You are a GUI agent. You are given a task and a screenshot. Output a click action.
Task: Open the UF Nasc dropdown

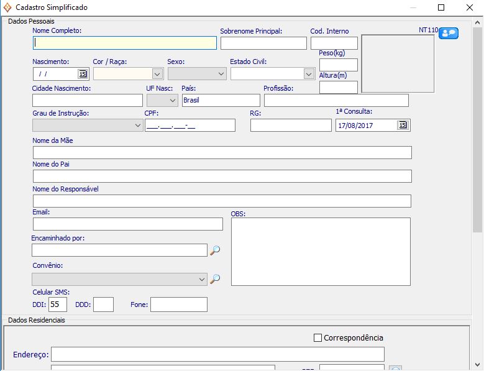click(x=171, y=101)
